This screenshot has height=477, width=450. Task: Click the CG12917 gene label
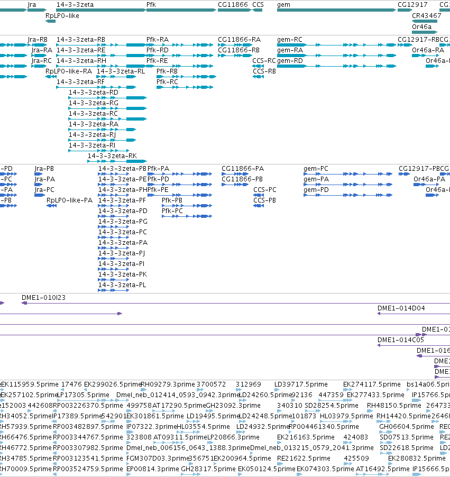[412, 5]
